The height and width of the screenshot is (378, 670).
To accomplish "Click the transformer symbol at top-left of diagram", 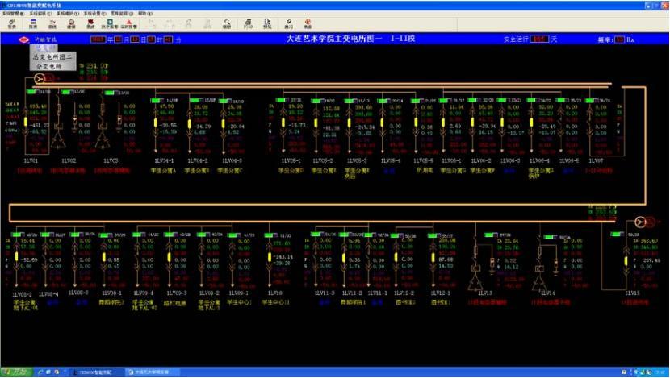I will [x=38, y=79].
